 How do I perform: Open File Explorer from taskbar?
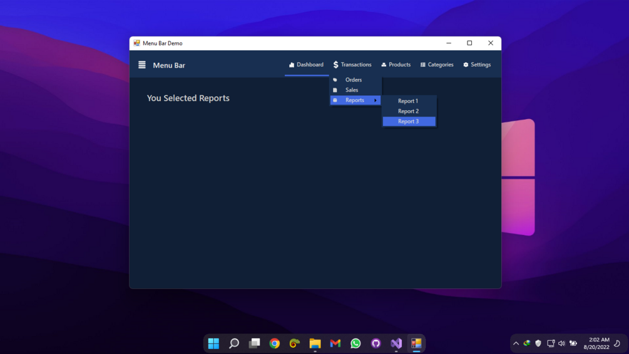[x=315, y=343]
